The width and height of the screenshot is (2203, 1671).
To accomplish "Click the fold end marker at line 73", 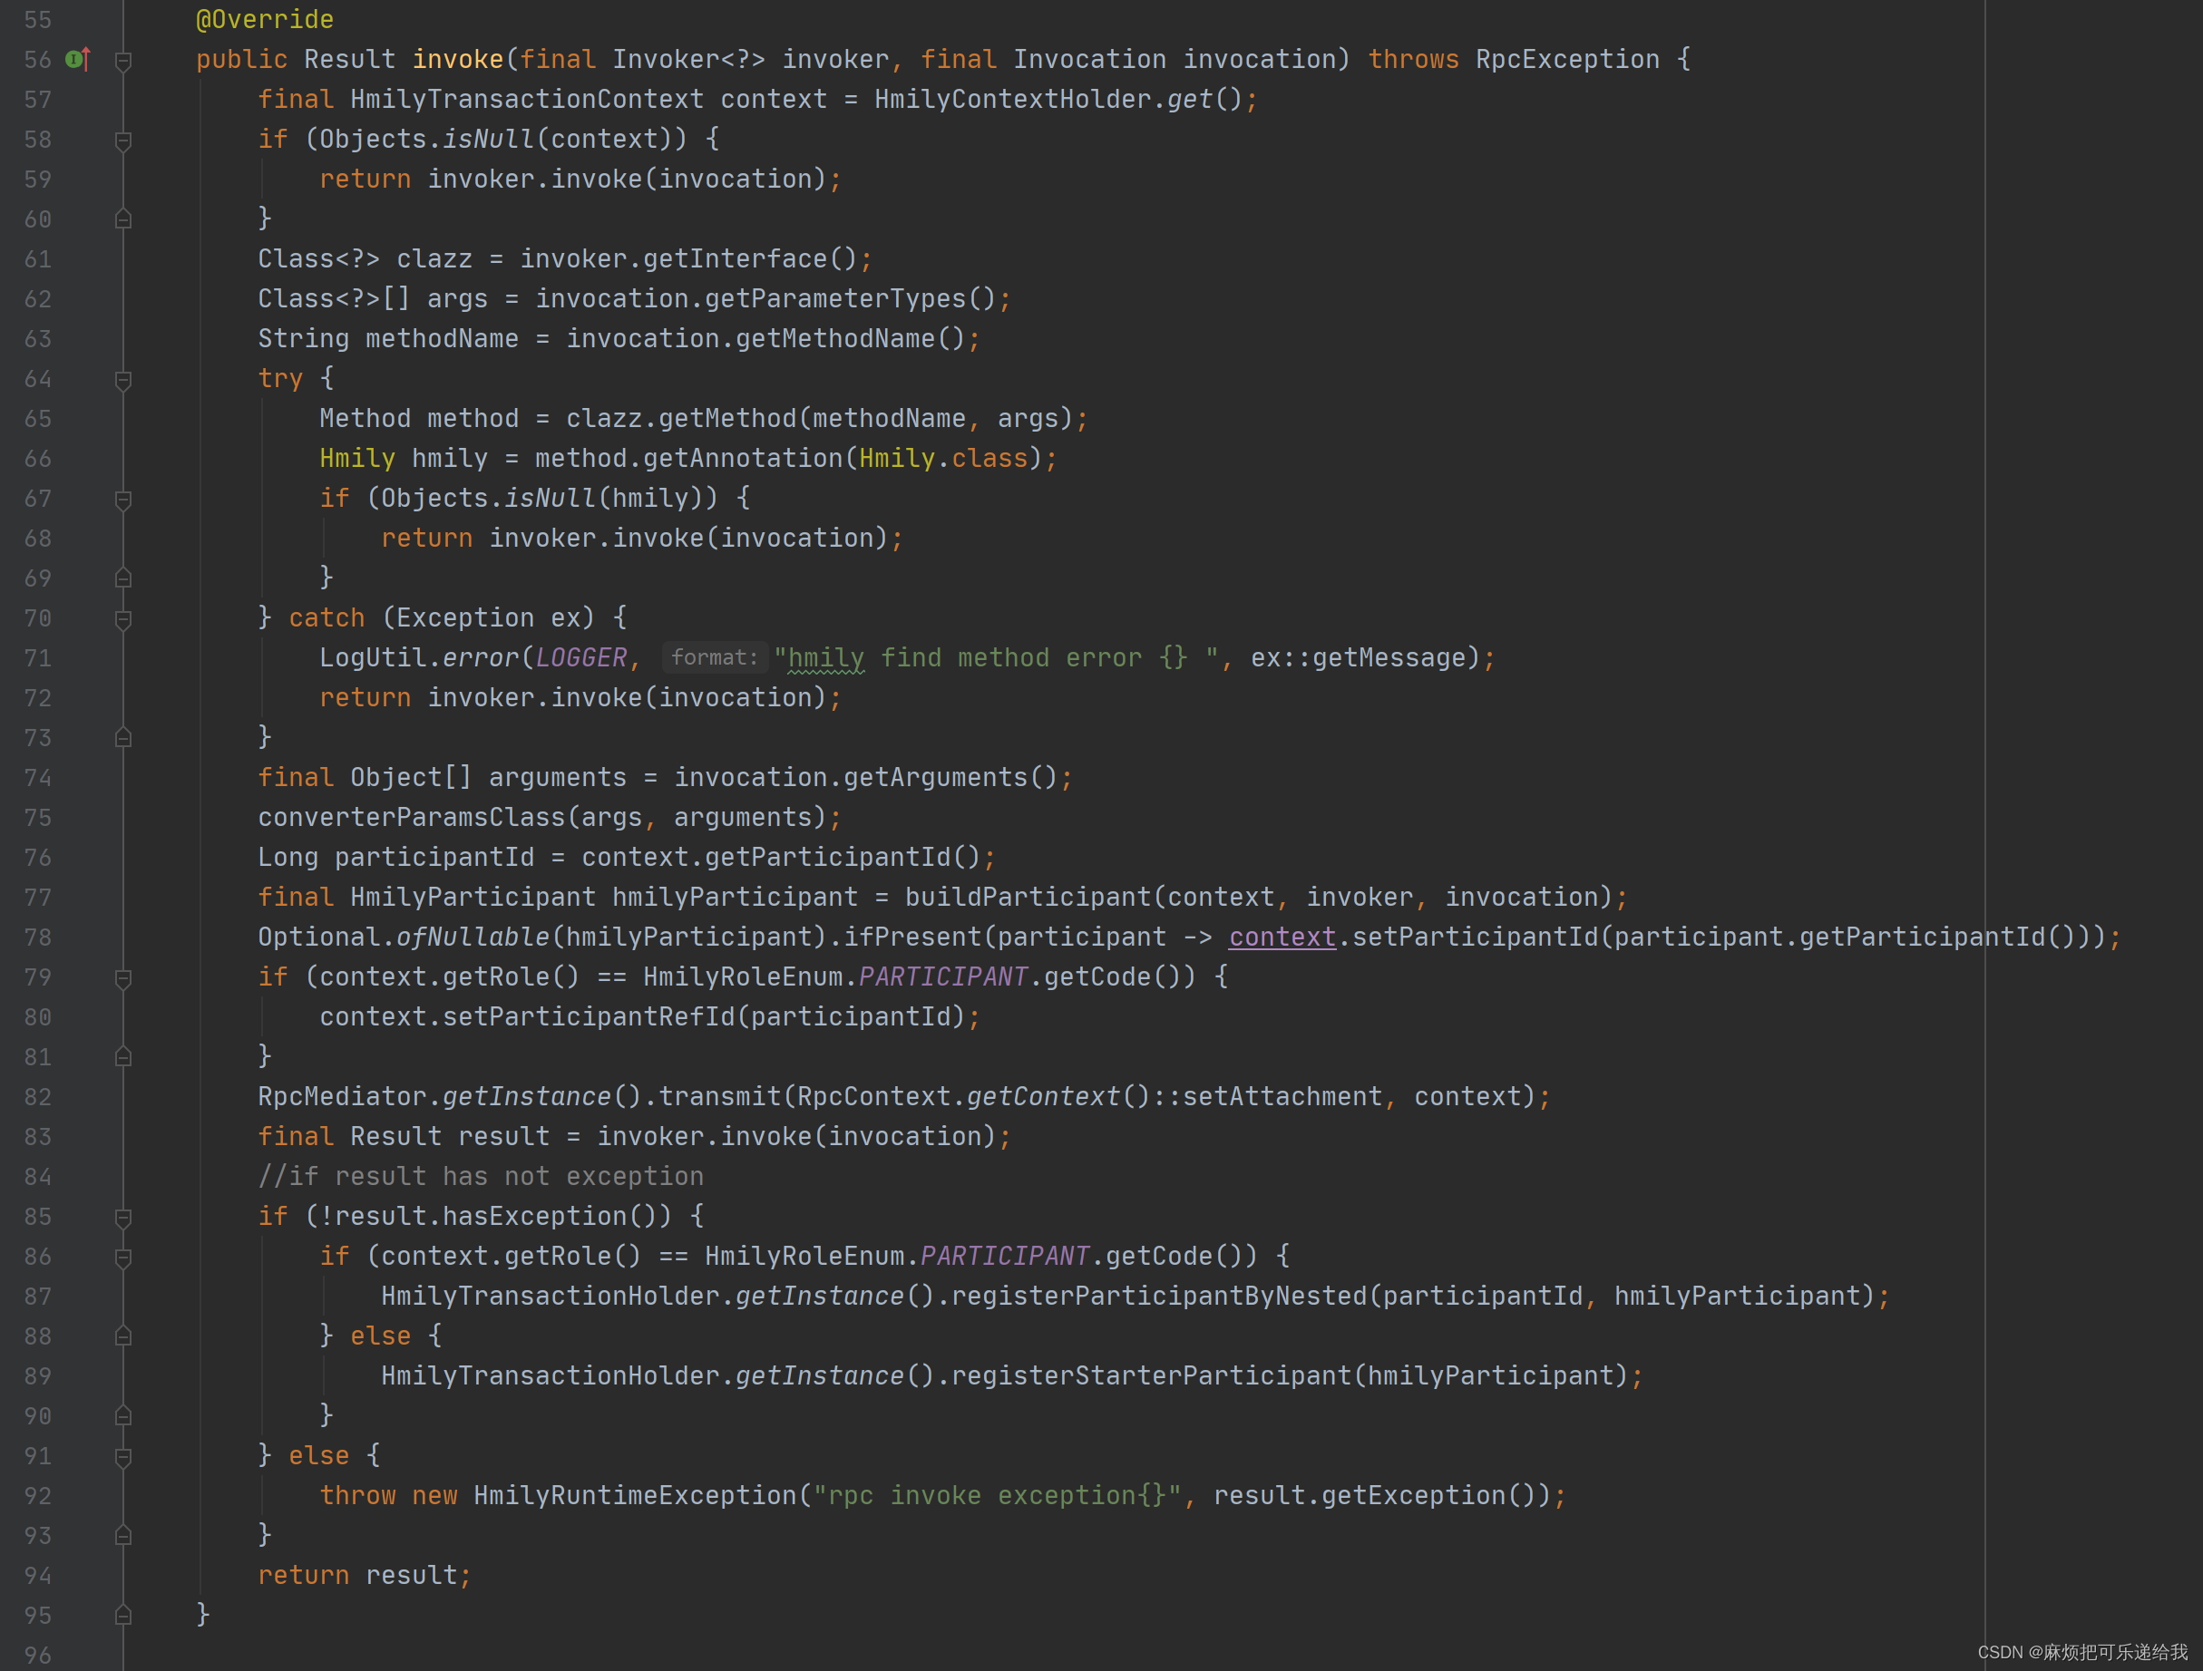I will point(123,737).
